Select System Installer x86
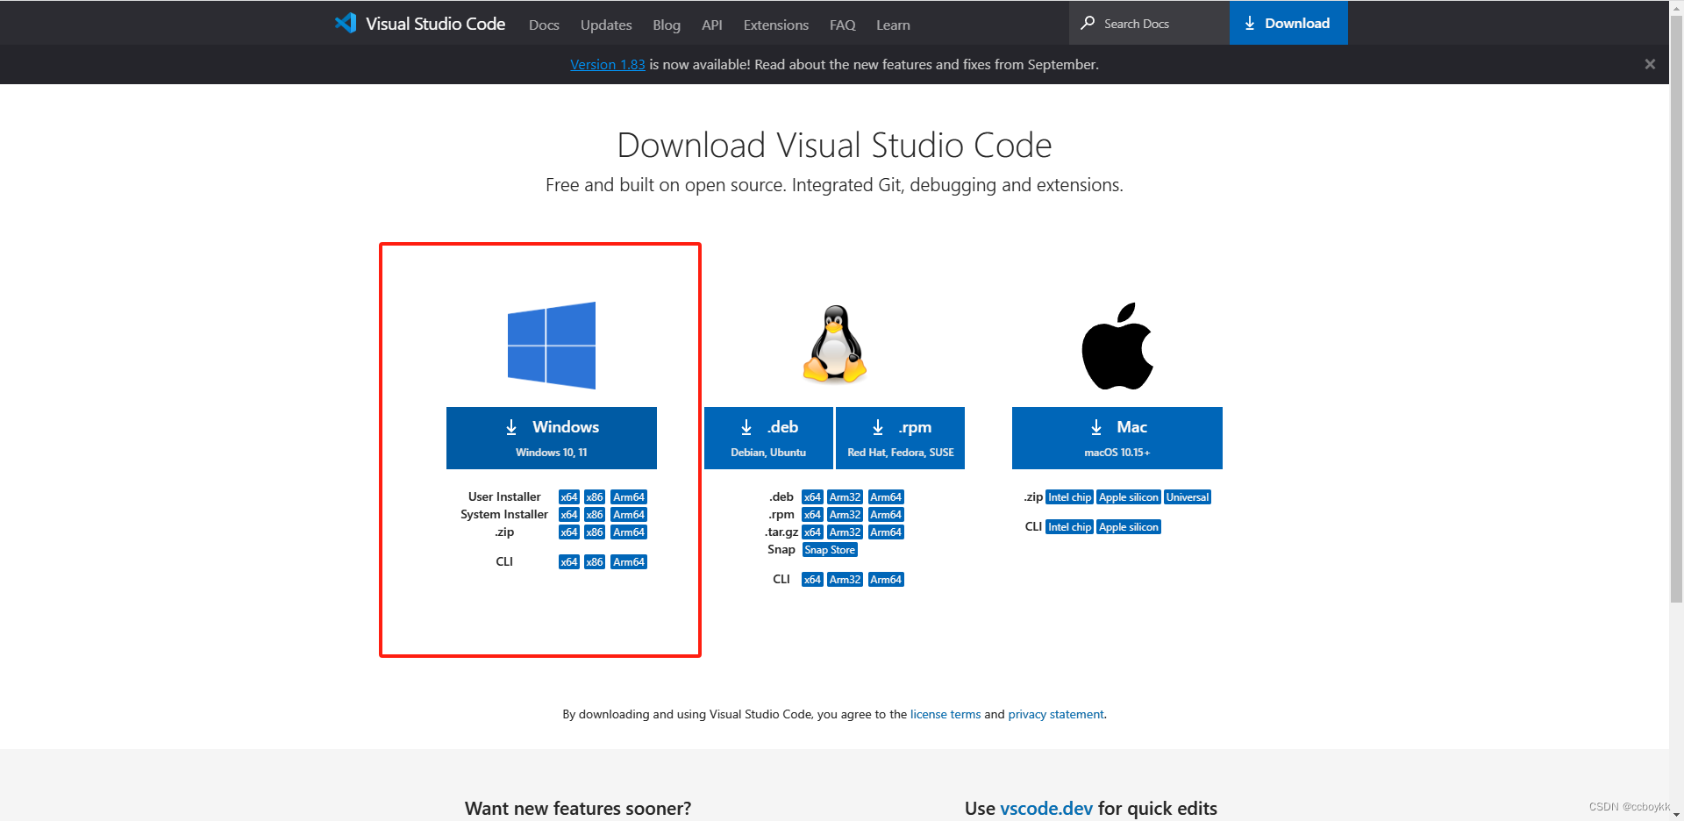 click(x=595, y=515)
